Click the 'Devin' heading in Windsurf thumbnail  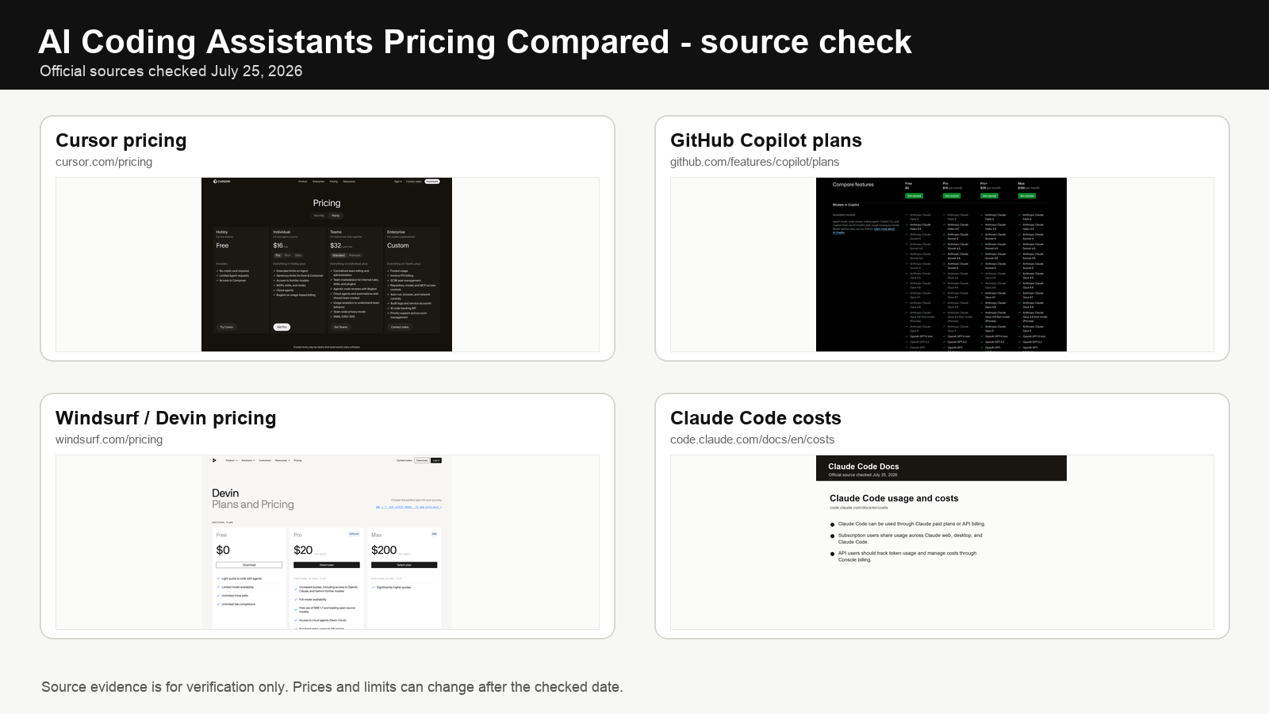(225, 493)
